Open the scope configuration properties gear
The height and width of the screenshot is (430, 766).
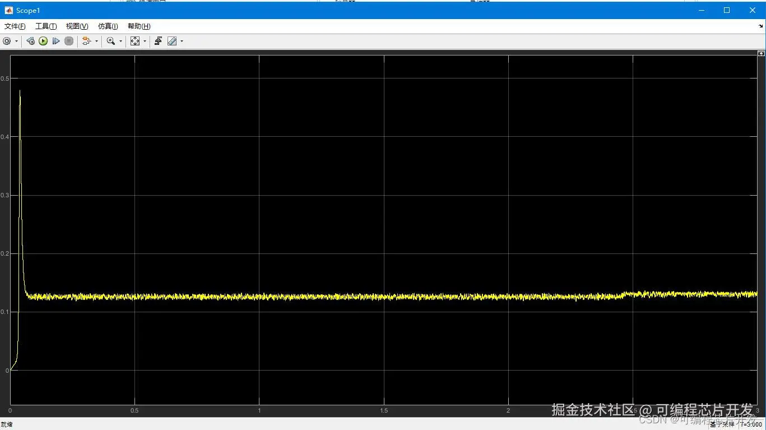7,41
